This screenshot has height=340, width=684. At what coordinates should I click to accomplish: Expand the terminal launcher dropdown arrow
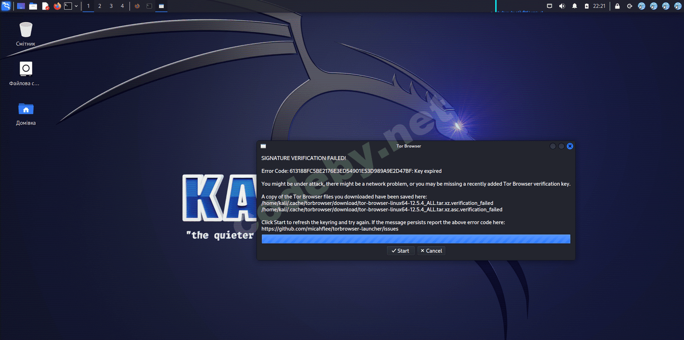click(x=76, y=6)
